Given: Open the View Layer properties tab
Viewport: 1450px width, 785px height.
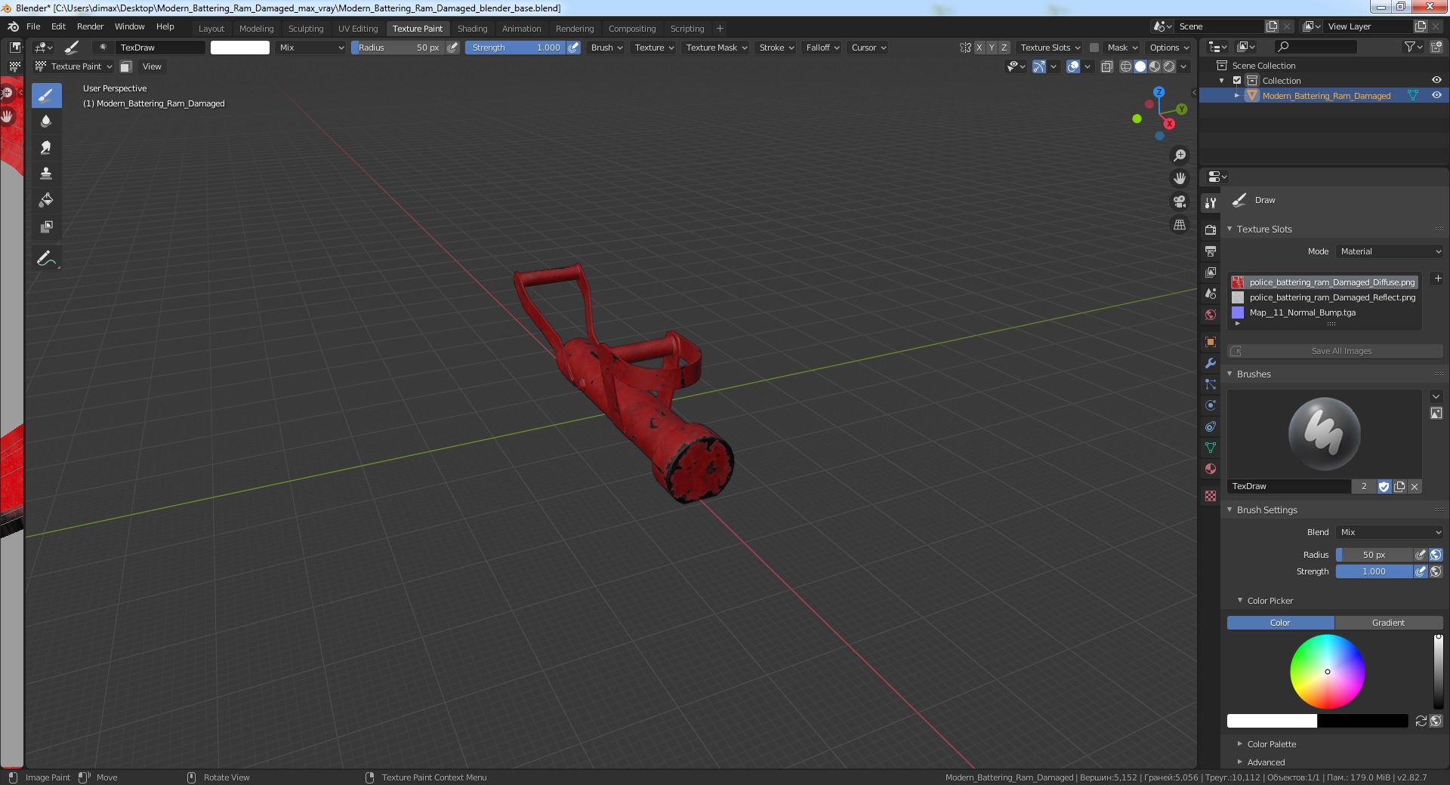Looking at the screenshot, I should tap(1211, 272).
